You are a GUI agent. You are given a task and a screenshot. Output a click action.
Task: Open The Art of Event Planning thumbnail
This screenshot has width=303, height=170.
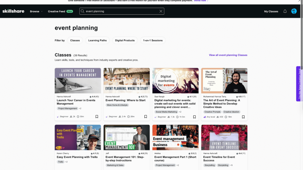pos(224,80)
